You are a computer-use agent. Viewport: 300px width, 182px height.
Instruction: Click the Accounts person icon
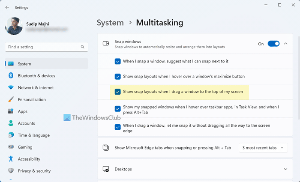click(x=11, y=123)
